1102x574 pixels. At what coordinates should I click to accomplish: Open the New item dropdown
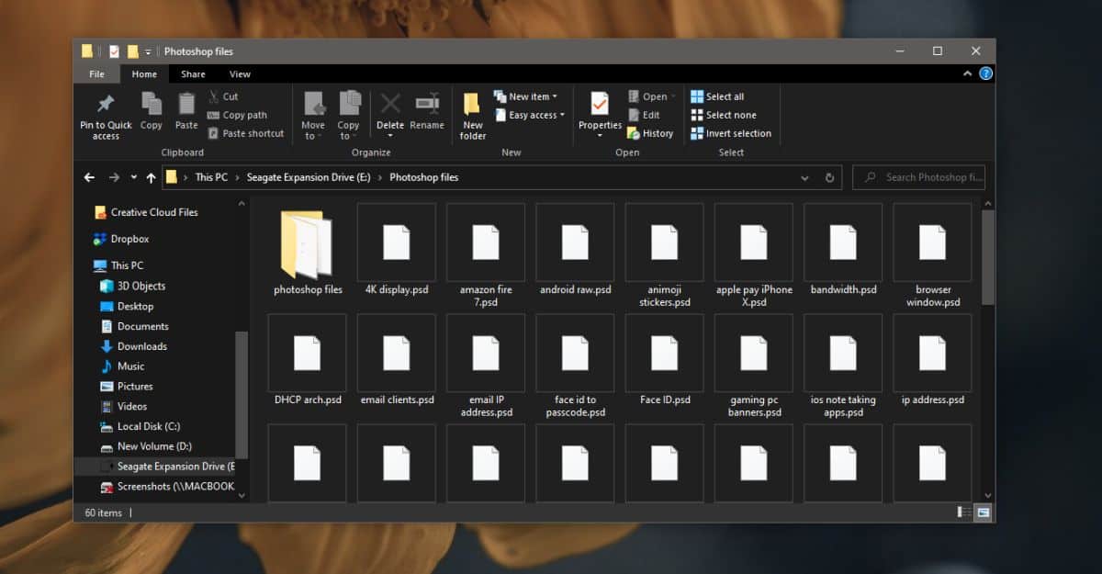pyautogui.click(x=525, y=96)
